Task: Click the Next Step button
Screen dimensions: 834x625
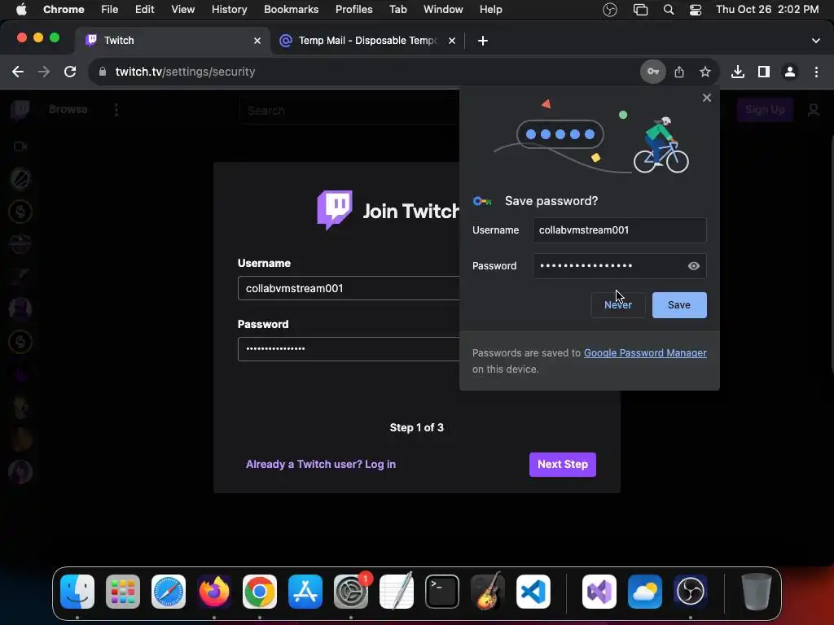Action: [x=562, y=465]
